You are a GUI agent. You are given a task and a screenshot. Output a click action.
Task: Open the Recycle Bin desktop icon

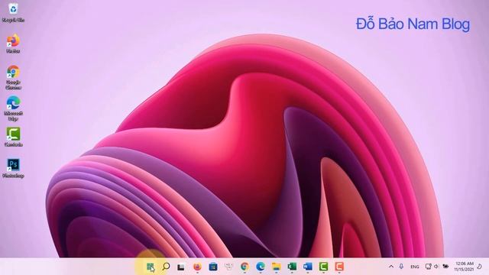[x=13, y=13]
